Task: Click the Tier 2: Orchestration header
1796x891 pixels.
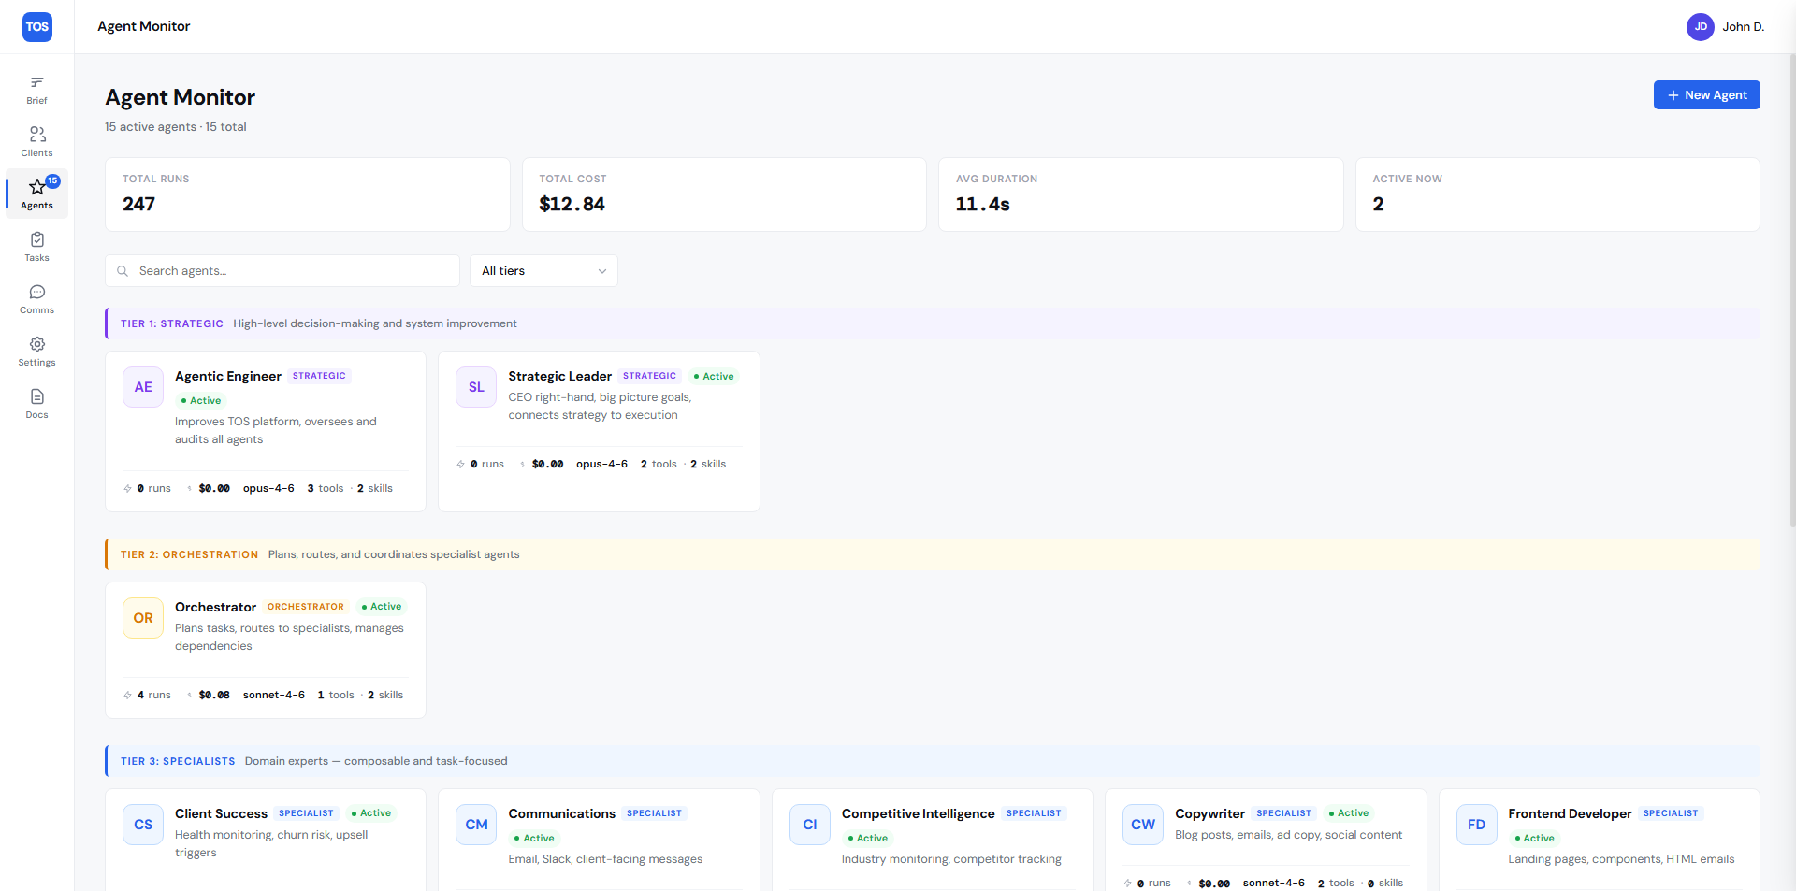Action: tap(933, 554)
